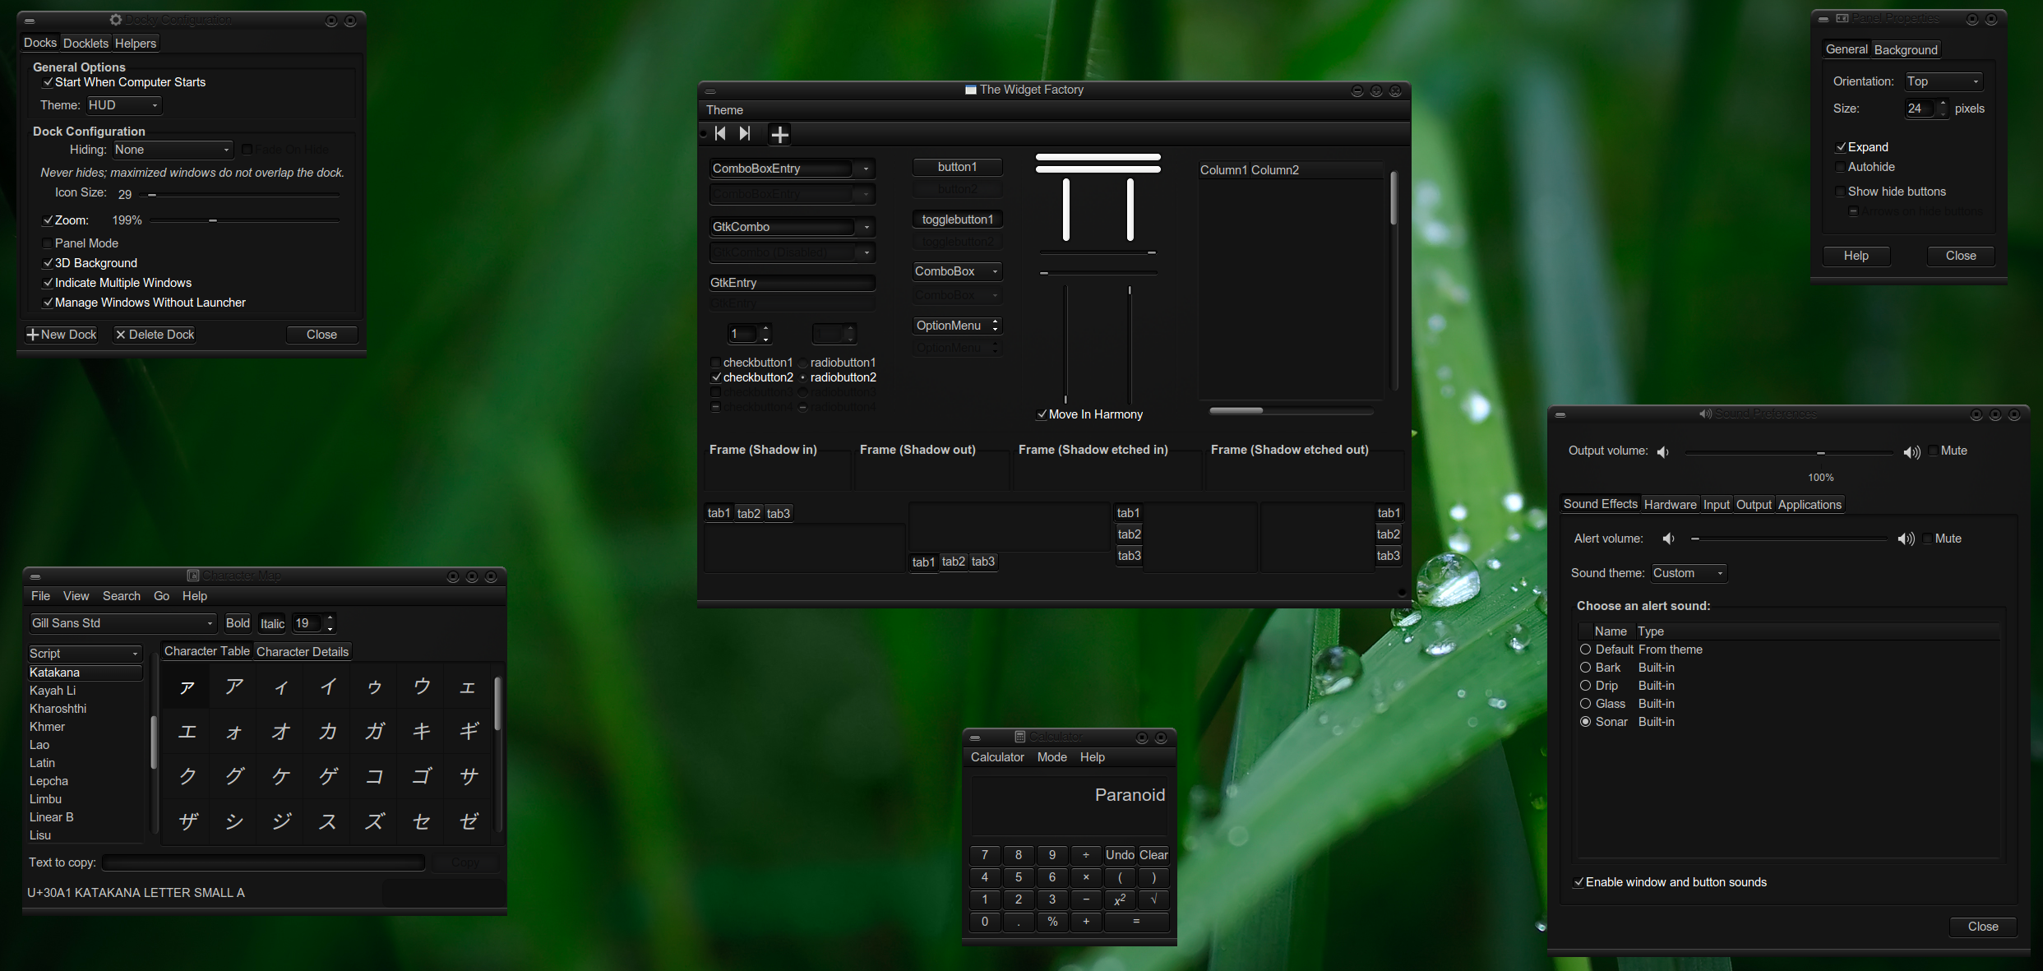Click the x squared calculator key
The width and height of the screenshot is (2043, 971).
point(1120,899)
